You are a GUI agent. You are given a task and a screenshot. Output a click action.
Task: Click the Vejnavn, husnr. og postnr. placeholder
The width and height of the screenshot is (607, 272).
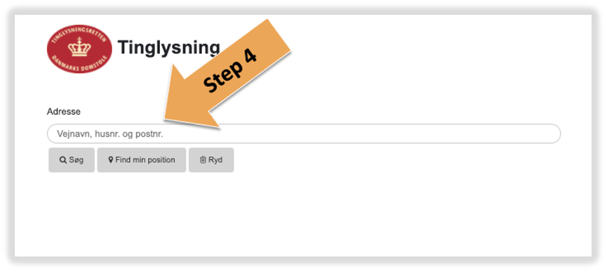(110, 134)
